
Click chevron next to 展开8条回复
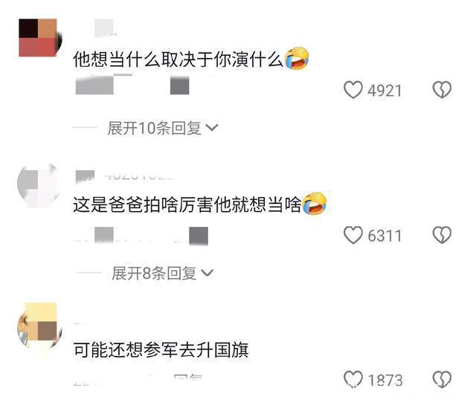click(208, 273)
